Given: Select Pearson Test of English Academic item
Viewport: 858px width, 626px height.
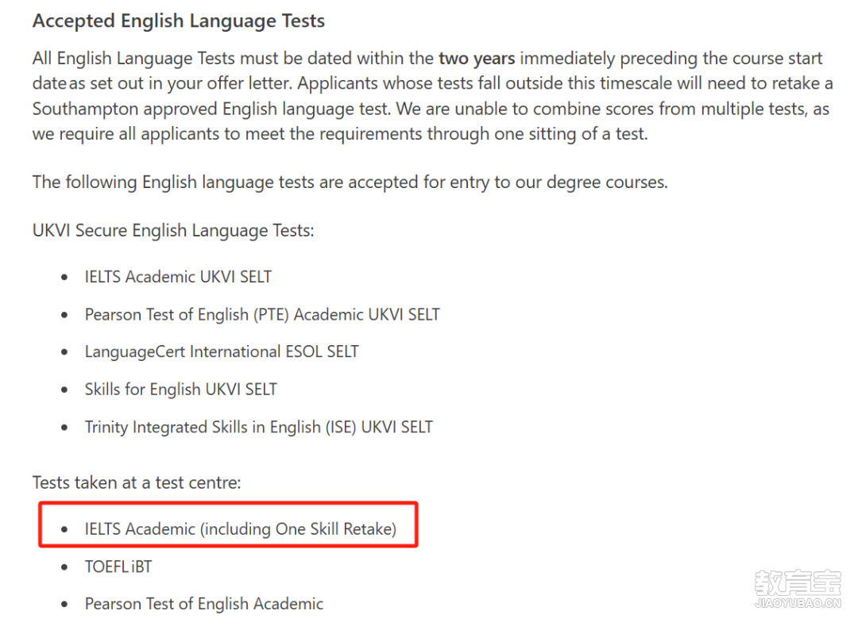Looking at the screenshot, I should click(x=203, y=604).
